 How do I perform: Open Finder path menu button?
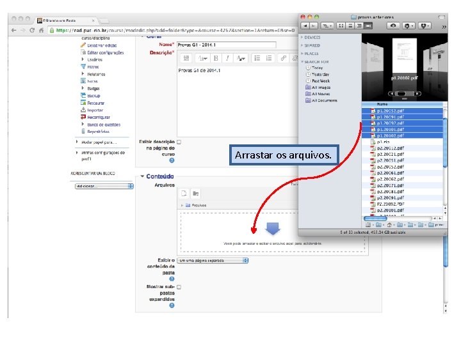click(327, 26)
